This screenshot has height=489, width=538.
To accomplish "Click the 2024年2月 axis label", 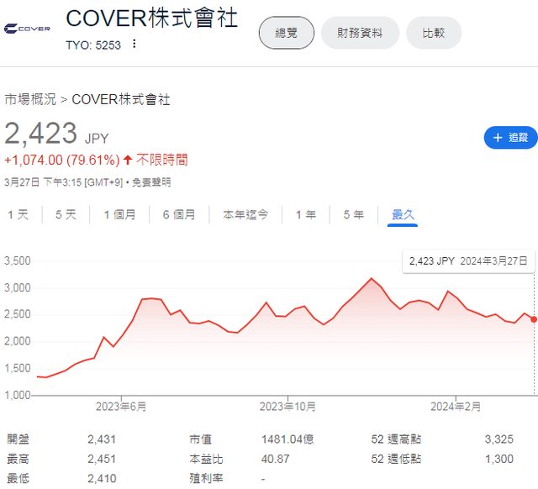I will tap(456, 407).
